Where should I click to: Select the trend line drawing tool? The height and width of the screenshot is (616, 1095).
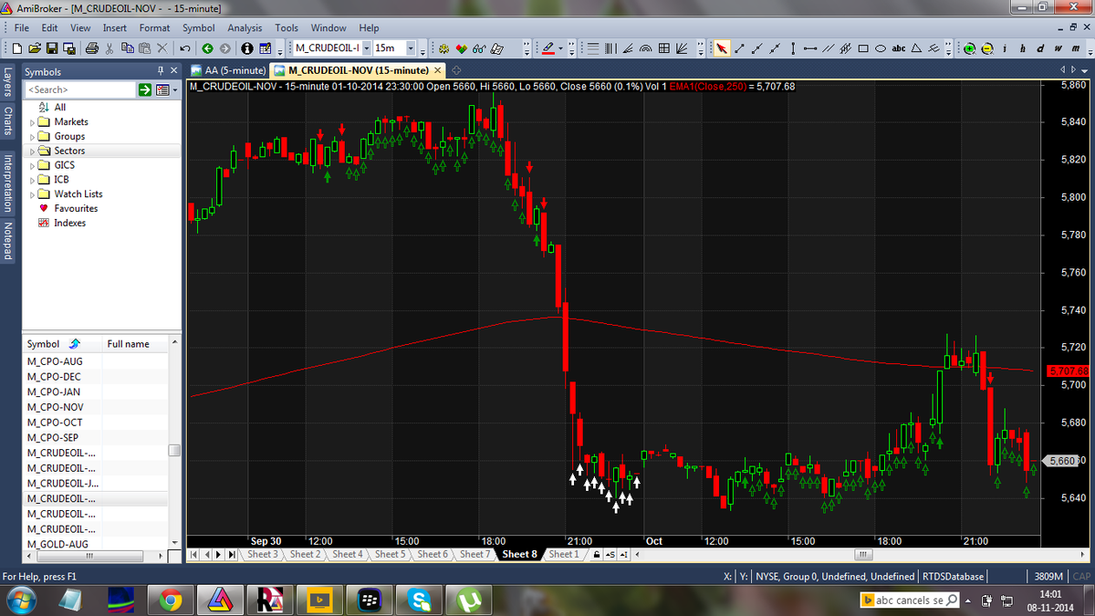tap(739, 47)
